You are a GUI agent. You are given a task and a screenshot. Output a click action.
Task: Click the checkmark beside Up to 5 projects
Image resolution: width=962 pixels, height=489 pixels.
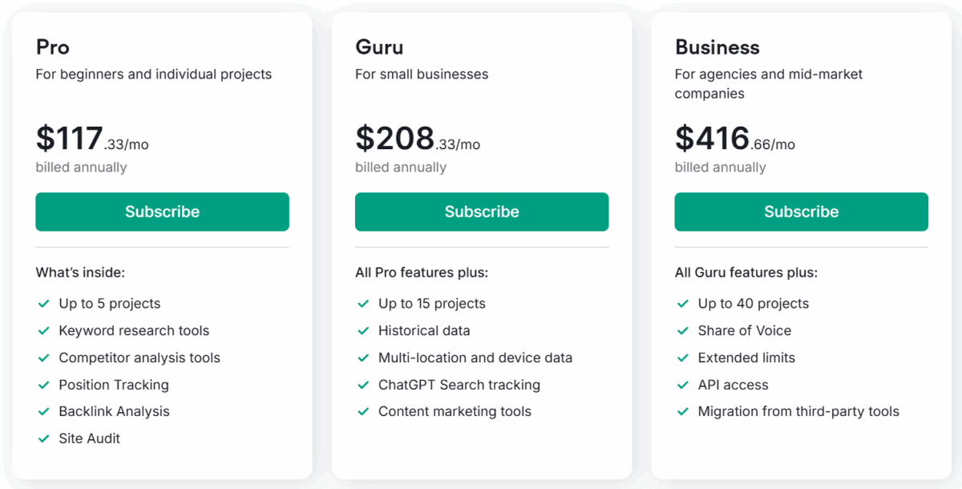(x=43, y=304)
